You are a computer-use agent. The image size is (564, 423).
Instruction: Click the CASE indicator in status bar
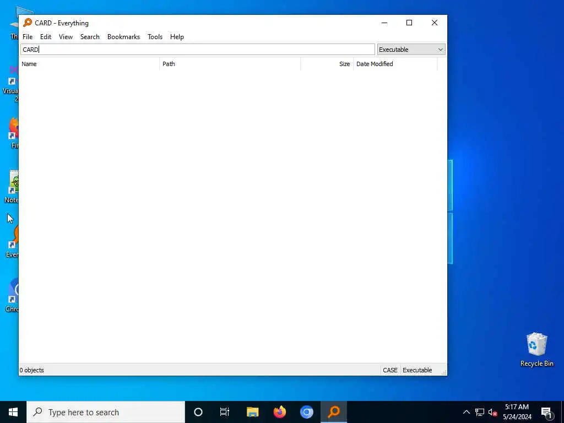click(390, 370)
